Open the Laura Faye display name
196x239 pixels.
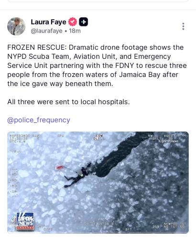[48, 22]
